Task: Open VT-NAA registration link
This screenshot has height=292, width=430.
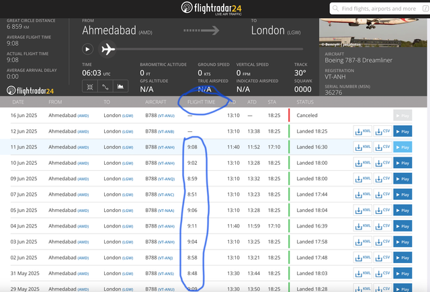Action: pyautogui.click(x=166, y=211)
